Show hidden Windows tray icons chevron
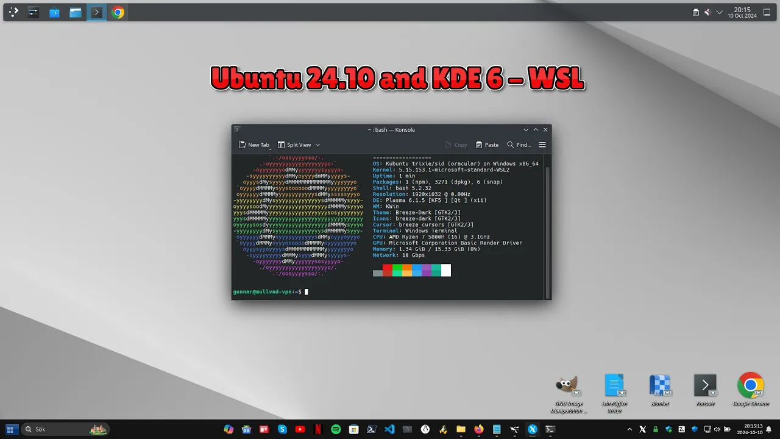Viewport: 780px width, 439px height. tap(629, 429)
